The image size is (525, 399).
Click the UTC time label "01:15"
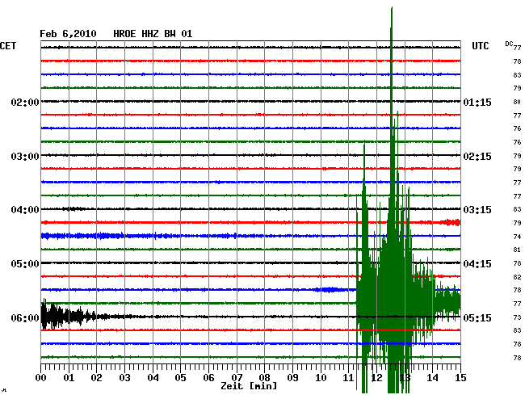point(477,102)
